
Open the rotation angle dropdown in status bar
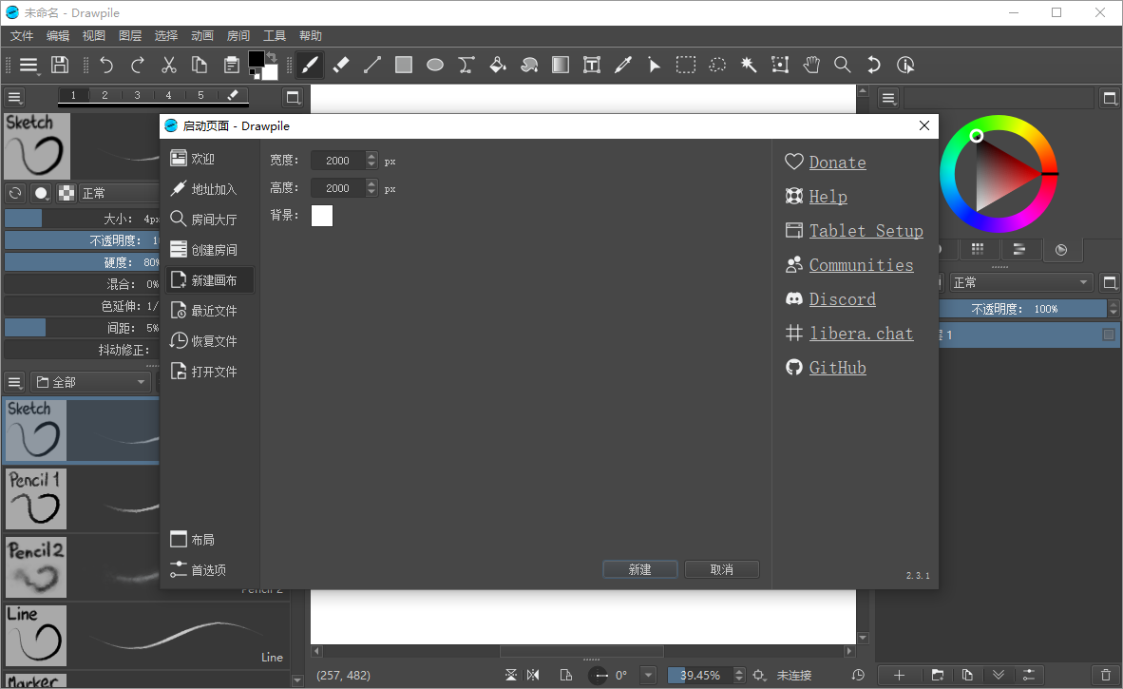pyautogui.click(x=648, y=675)
